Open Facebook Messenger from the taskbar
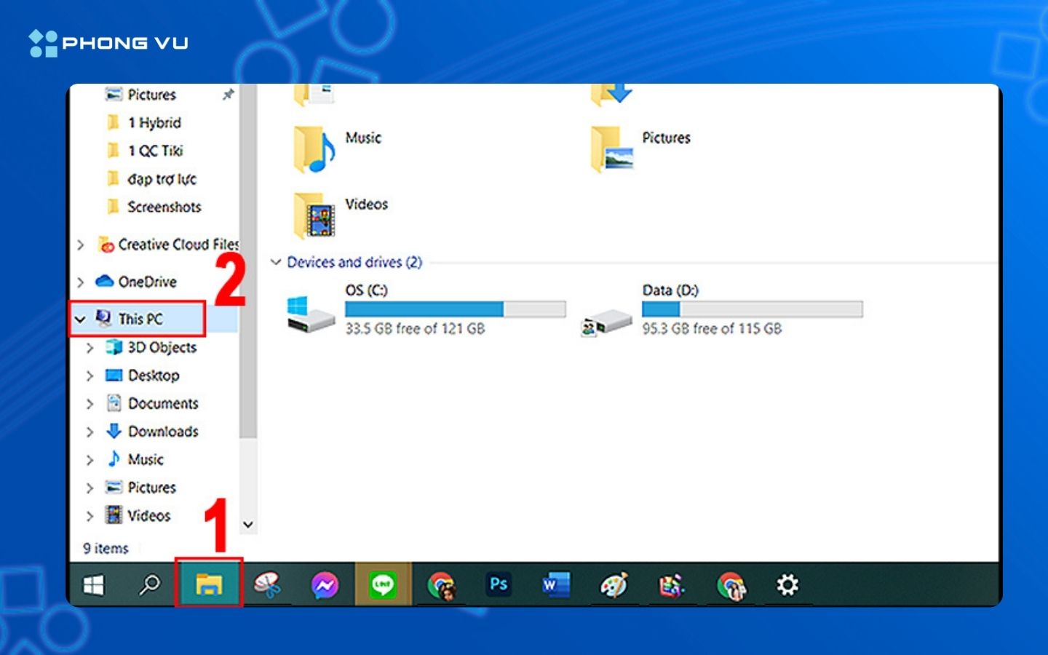The image size is (1048, 655). (x=324, y=584)
